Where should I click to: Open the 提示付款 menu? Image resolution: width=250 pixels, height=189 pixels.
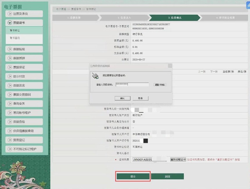24,76
